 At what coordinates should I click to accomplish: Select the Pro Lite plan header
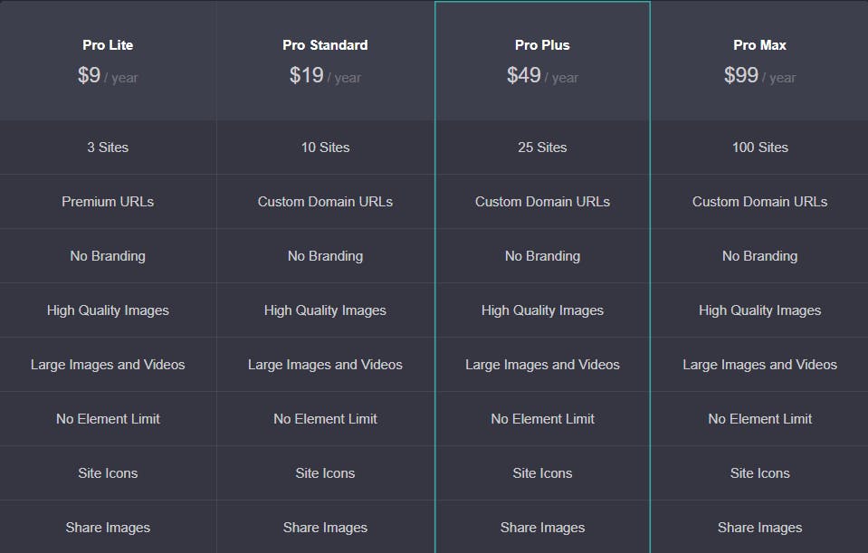click(x=108, y=45)
